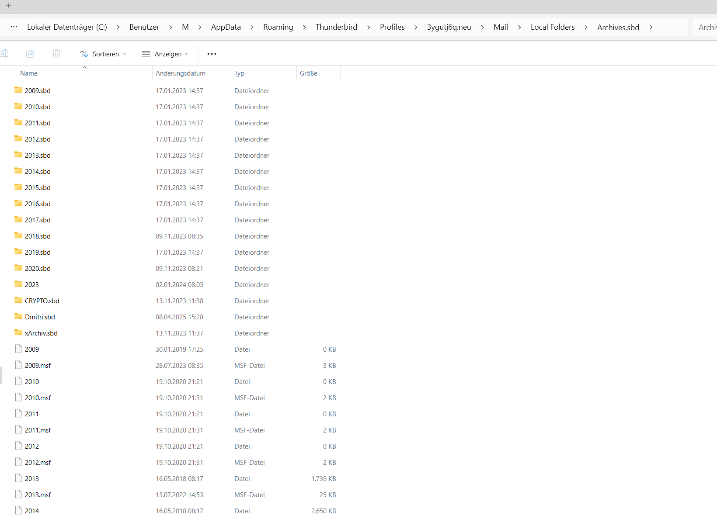Click the 1.739 KB size of file 2013
Image resolution: width=717 pixels, height=519 pixels.
[x=324, y=479]
